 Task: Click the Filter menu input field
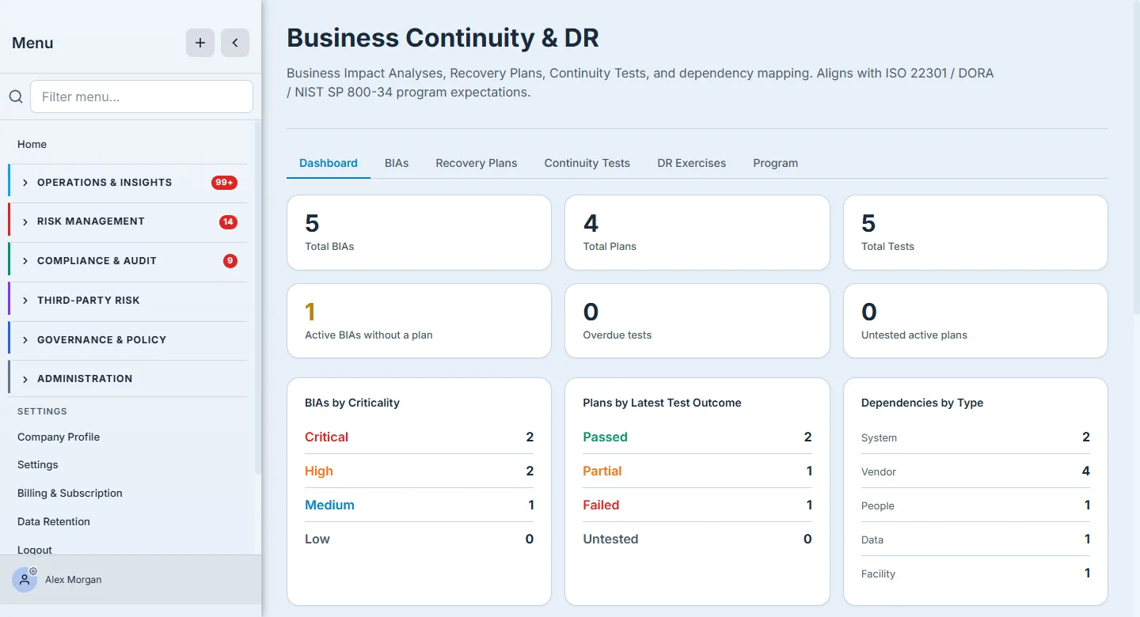142,97
